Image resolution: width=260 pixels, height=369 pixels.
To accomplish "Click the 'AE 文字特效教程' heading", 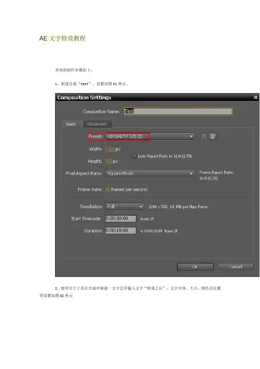I will pos(62,38).
